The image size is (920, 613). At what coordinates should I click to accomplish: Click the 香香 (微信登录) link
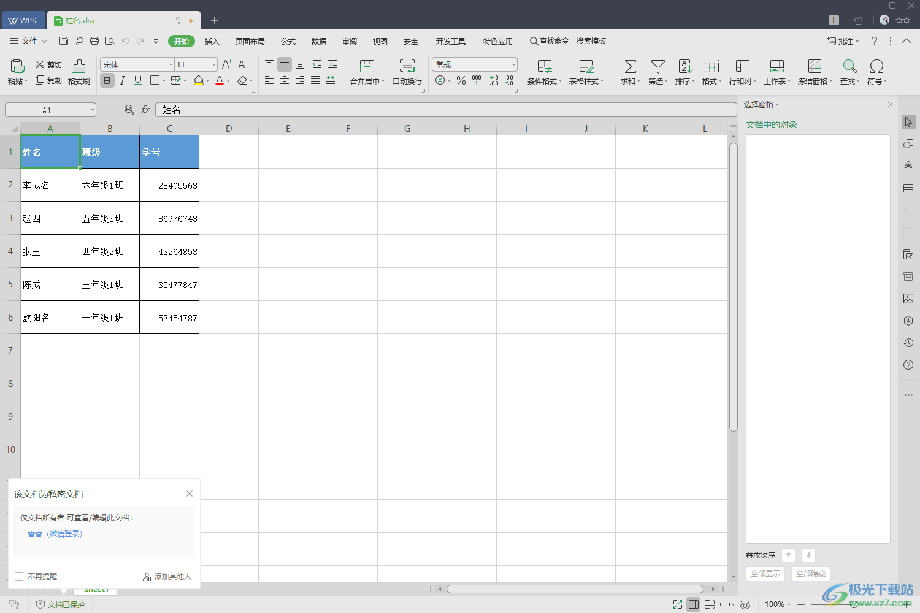point(55,534)
